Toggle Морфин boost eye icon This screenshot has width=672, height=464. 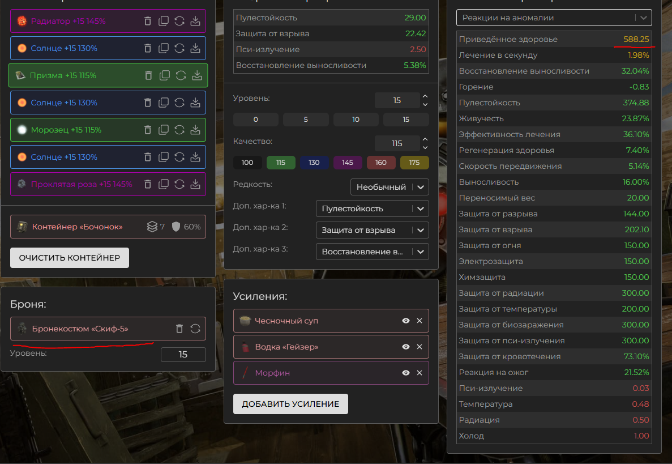(406, 373)
